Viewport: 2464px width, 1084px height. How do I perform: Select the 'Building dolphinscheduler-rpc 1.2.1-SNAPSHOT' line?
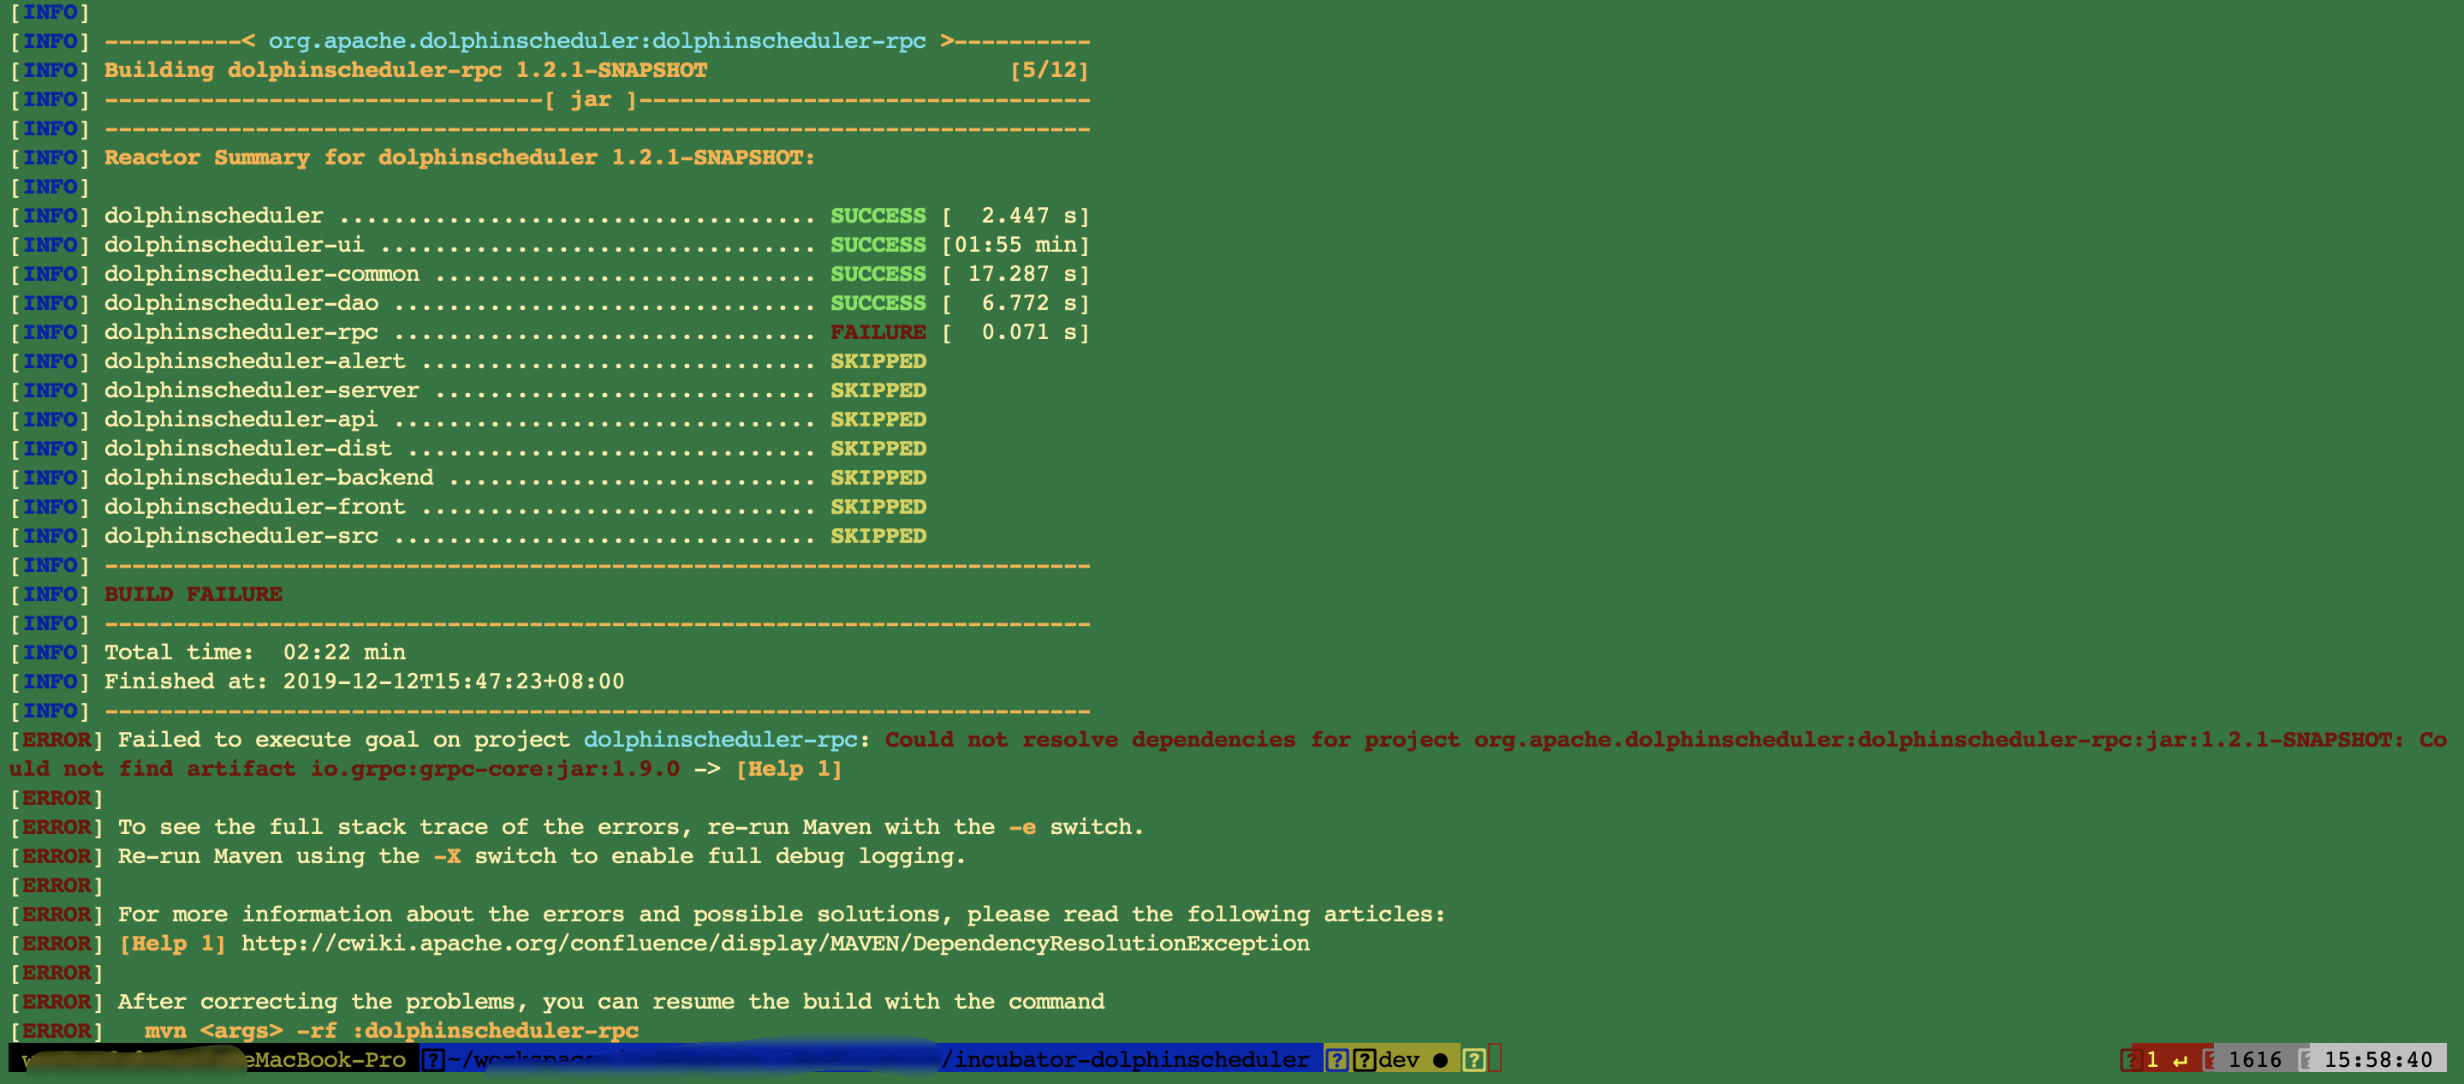click(x=406, y=70)
